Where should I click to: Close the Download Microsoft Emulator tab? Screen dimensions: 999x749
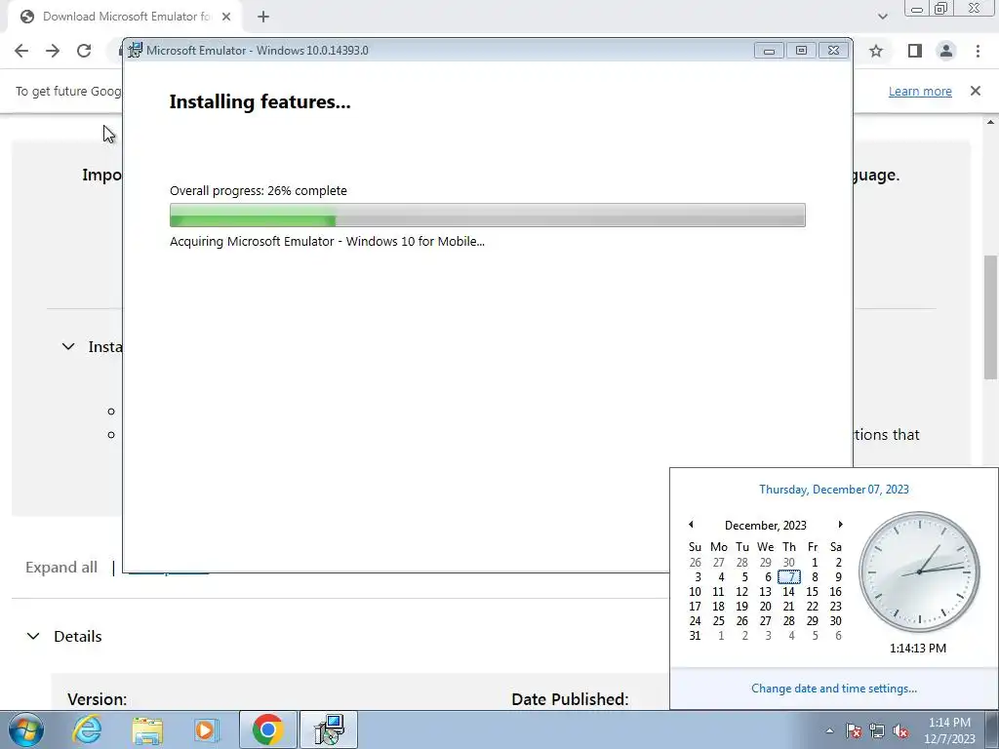tap(226, 17)
